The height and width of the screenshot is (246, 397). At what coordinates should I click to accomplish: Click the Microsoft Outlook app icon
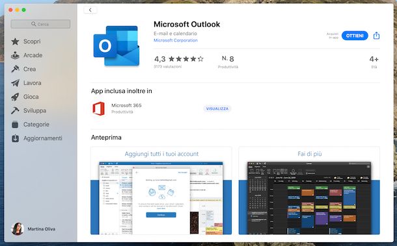116,46
